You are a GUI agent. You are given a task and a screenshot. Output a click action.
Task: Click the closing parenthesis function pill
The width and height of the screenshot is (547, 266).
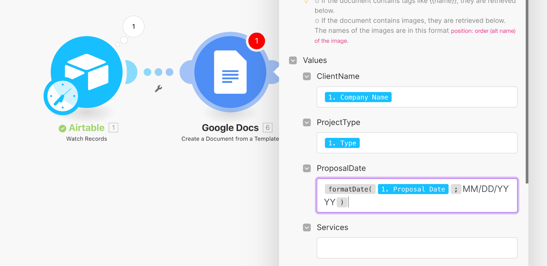[x=342, y=202]
